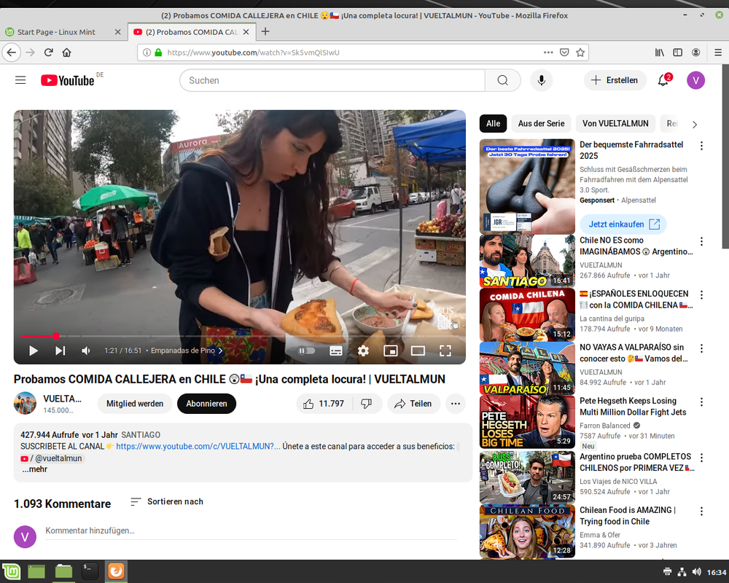Open player settings gear
This screenshot has width=729, height=583.
(363, 351)
